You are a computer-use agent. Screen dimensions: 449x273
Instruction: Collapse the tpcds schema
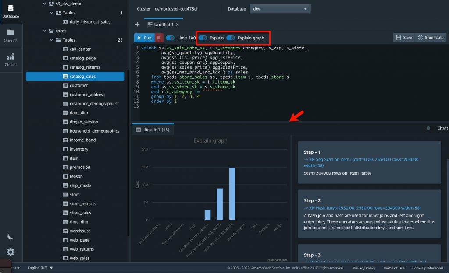coord(44,31)
